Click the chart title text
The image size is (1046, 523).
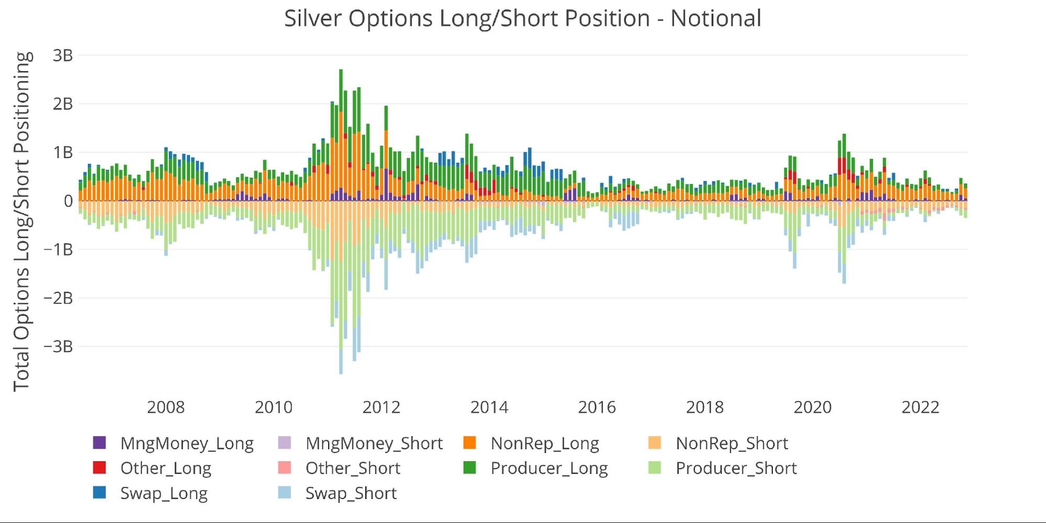pos(522,18)
